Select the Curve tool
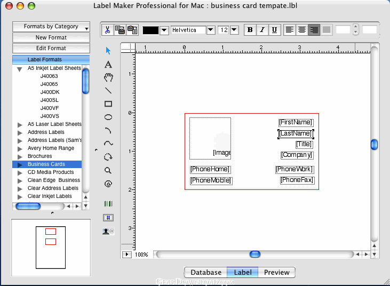390x286 pixels. 108,144
